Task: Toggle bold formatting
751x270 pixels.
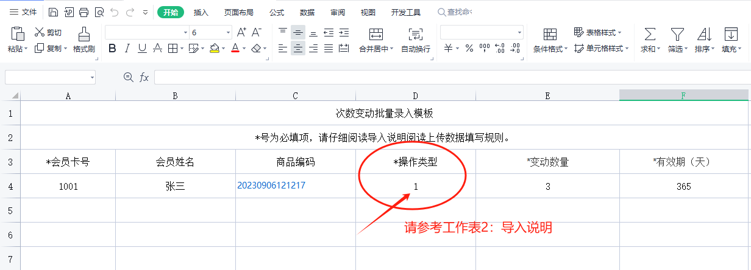Action: [112, 49]
